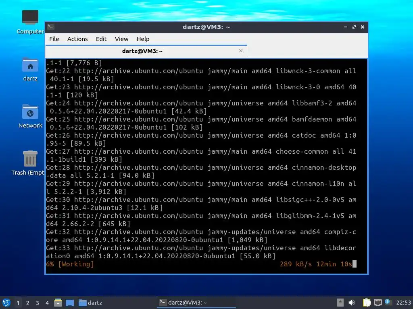This screenshot has height=309, width=413.
Task: Click the '289 kB/s 12min 10s' status text
Action: click(x=316, y=264)
